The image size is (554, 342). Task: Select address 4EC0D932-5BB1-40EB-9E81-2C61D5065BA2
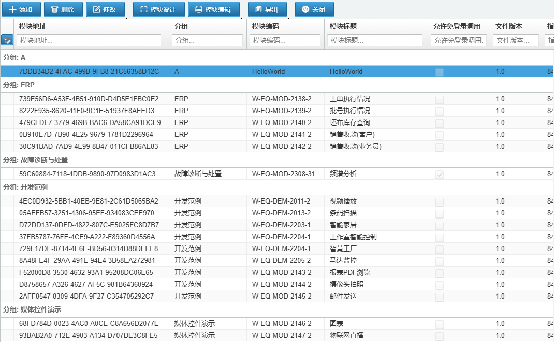(89, 201)
